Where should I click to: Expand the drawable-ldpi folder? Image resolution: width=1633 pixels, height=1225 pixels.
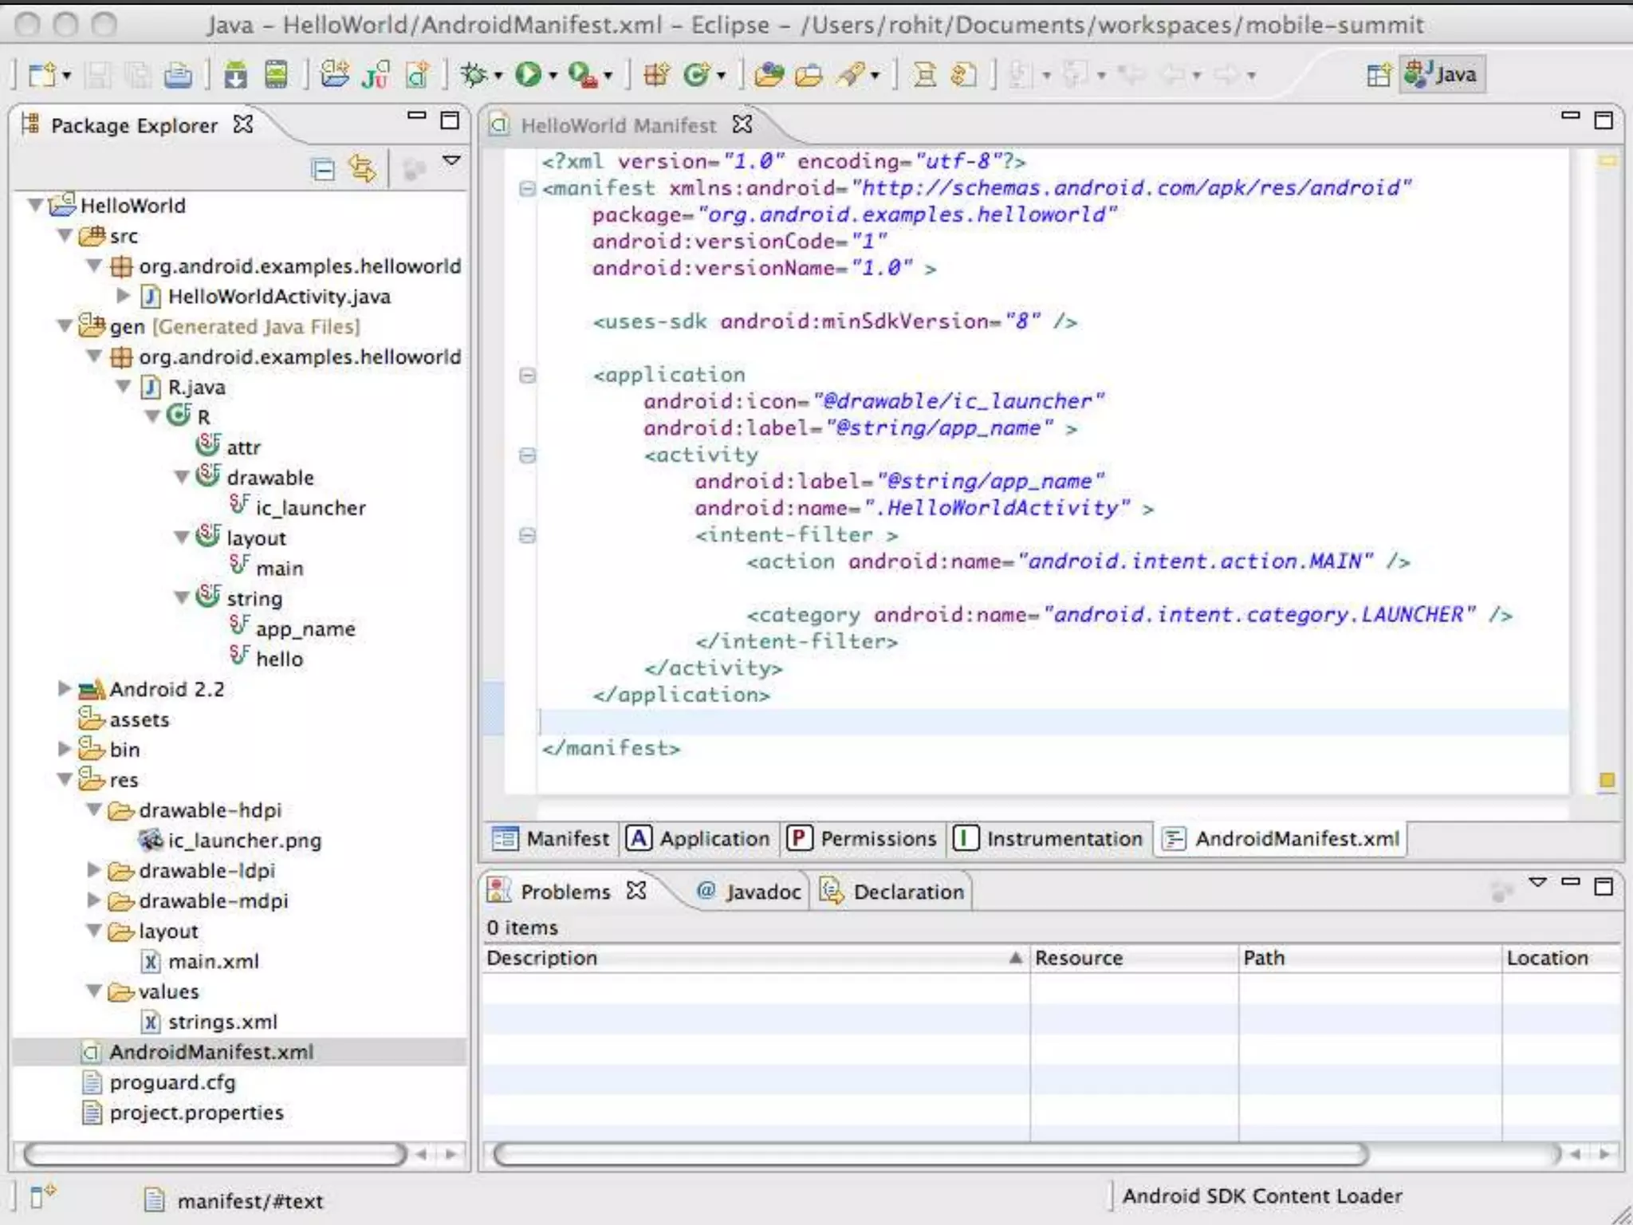point(93,869)
